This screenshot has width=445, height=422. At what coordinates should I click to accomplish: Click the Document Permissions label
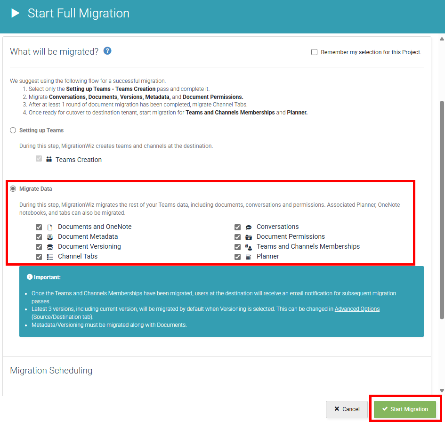pos(291,237)
